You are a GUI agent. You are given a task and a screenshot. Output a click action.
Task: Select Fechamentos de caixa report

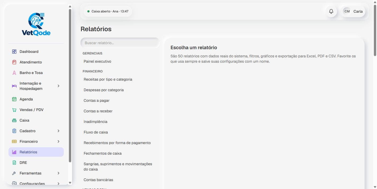tap(120, 153)
